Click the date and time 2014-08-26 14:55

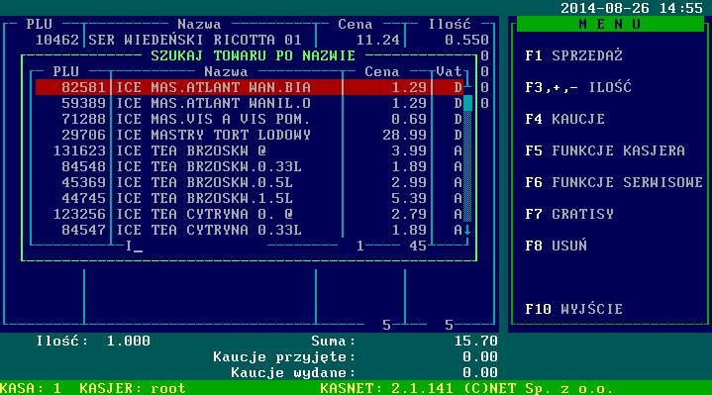(x=632, y=8)
